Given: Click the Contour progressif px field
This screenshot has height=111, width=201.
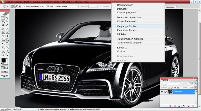Looking at the screenshot, I should (43, 7).
